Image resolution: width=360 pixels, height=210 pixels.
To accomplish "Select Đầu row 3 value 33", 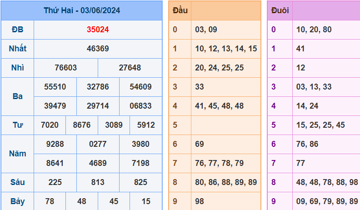I will [200, 87].
